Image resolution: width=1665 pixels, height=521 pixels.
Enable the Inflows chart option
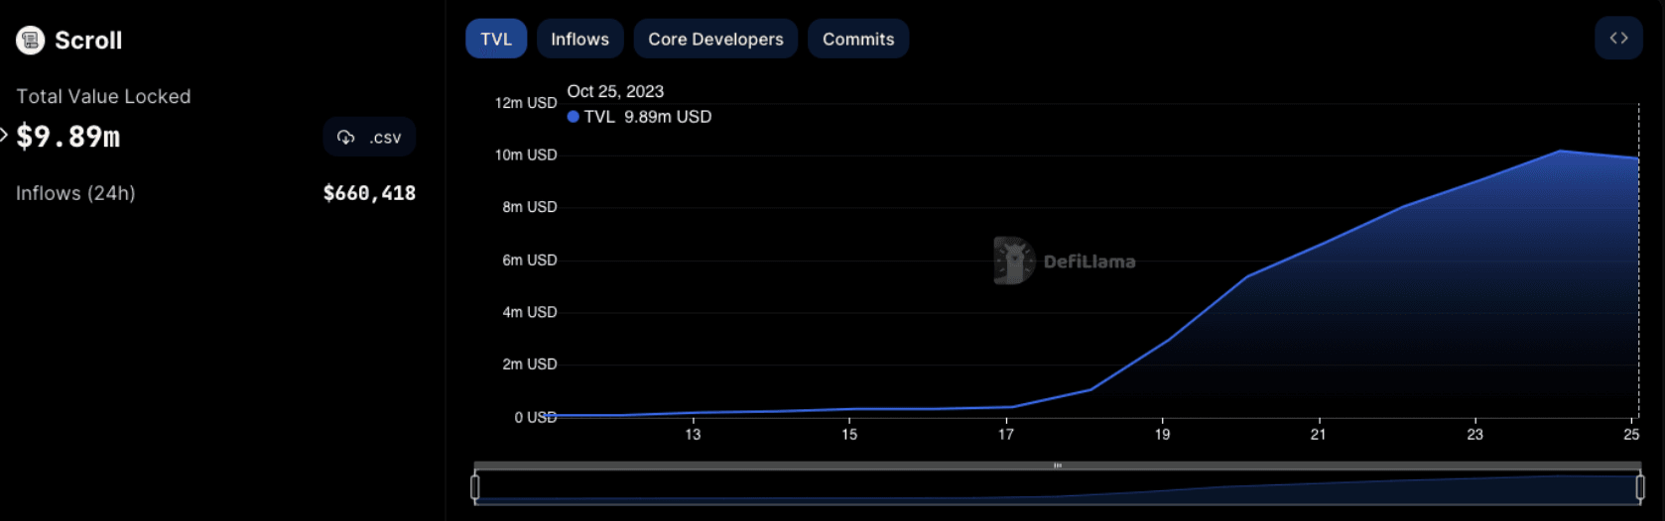click(579, 40)
